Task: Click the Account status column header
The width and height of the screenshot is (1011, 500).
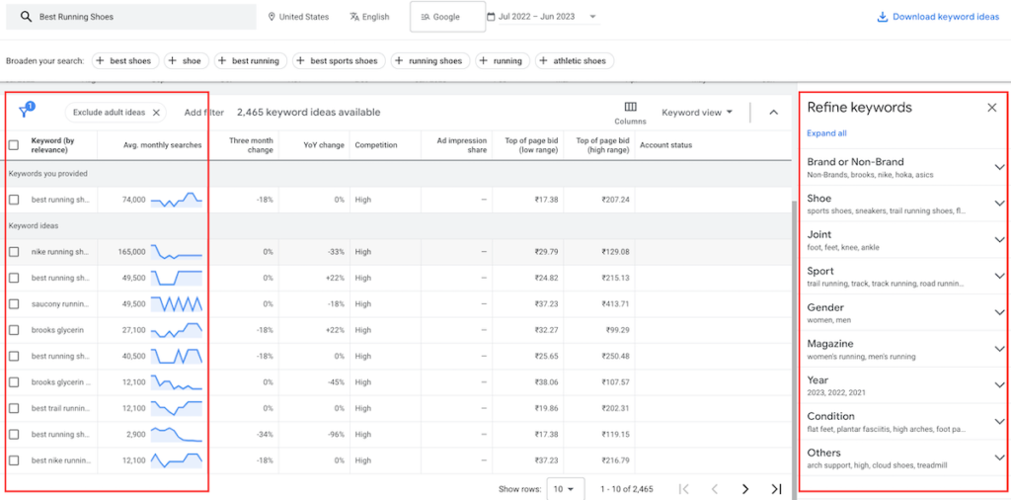Action: point(665,145)
